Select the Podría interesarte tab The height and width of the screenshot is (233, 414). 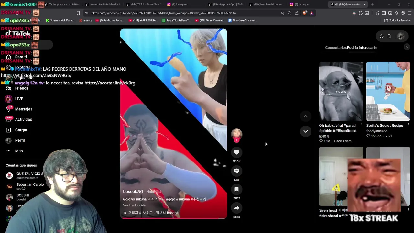click(x=362, y=48)
